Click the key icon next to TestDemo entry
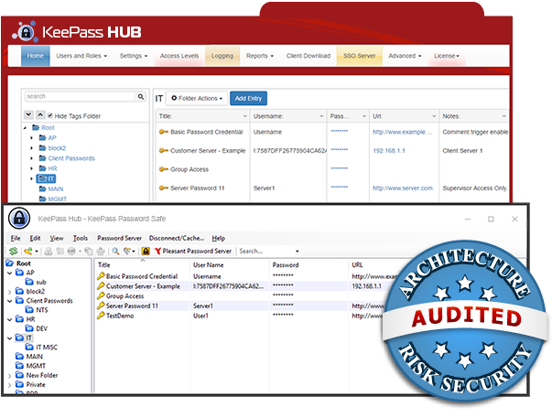 [x=101, y=316]
